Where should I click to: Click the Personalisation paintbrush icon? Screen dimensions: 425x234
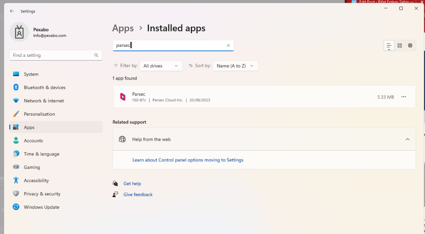(x=16, y=114)
